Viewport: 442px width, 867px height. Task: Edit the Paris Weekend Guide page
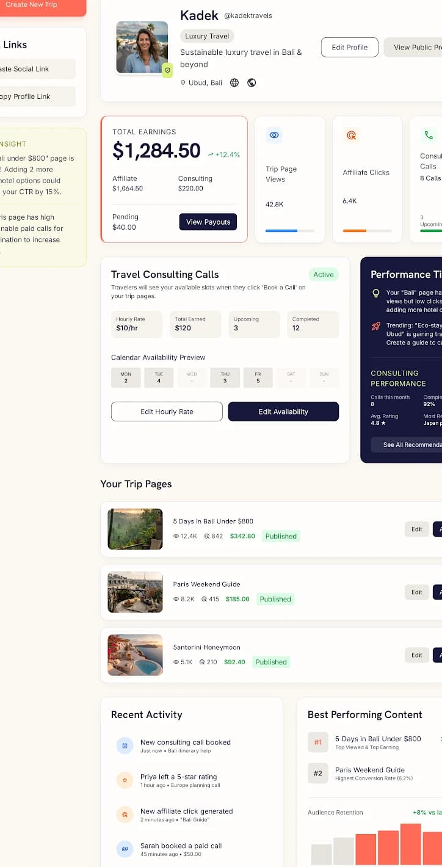[416, 592]
